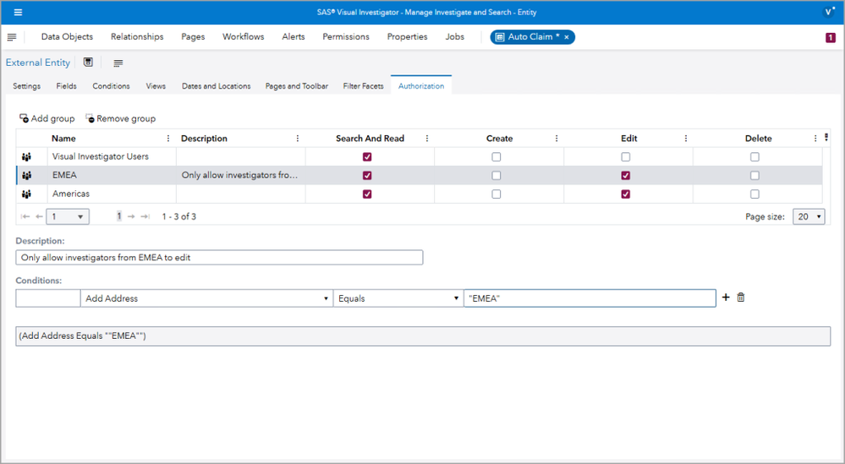Click the red notification badge
The width and height of the screenshot is (845, 464).
(830, 37)
